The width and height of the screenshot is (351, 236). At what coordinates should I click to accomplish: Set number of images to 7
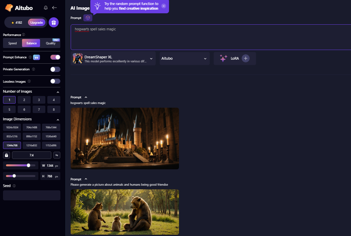click(x=39, y=109)
